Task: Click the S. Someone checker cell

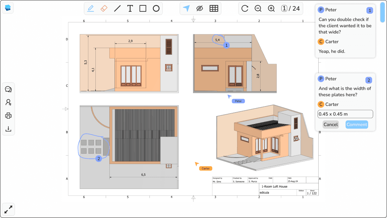Action: [239, 182]
